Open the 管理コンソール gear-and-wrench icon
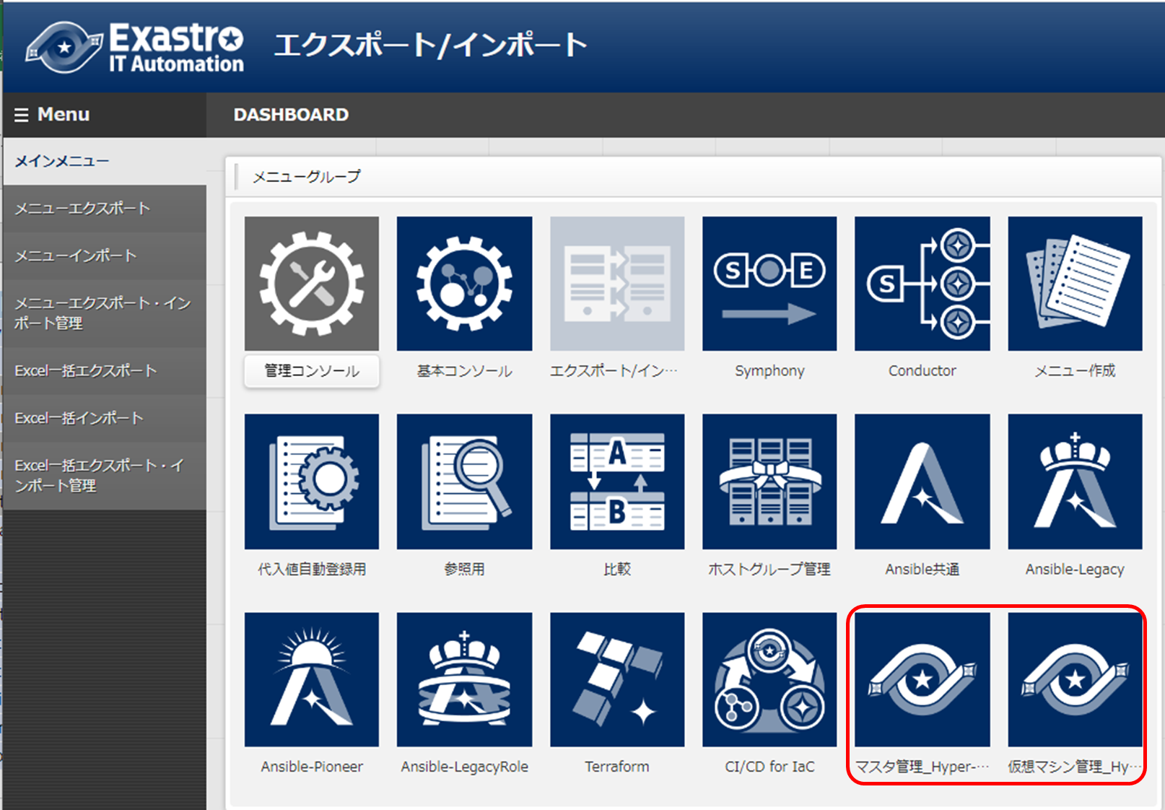Image resolution: width=1165 pixels, height=810 pixels. (312, 284)
